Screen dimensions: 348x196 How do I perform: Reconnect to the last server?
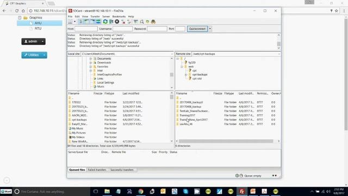pos(129,22)
